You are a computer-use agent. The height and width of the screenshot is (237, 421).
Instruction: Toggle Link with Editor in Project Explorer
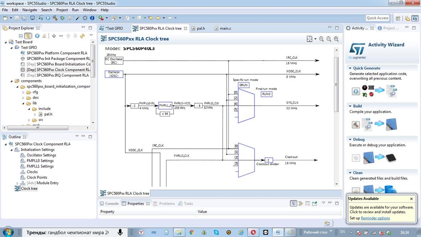click(x=28, y=36)
